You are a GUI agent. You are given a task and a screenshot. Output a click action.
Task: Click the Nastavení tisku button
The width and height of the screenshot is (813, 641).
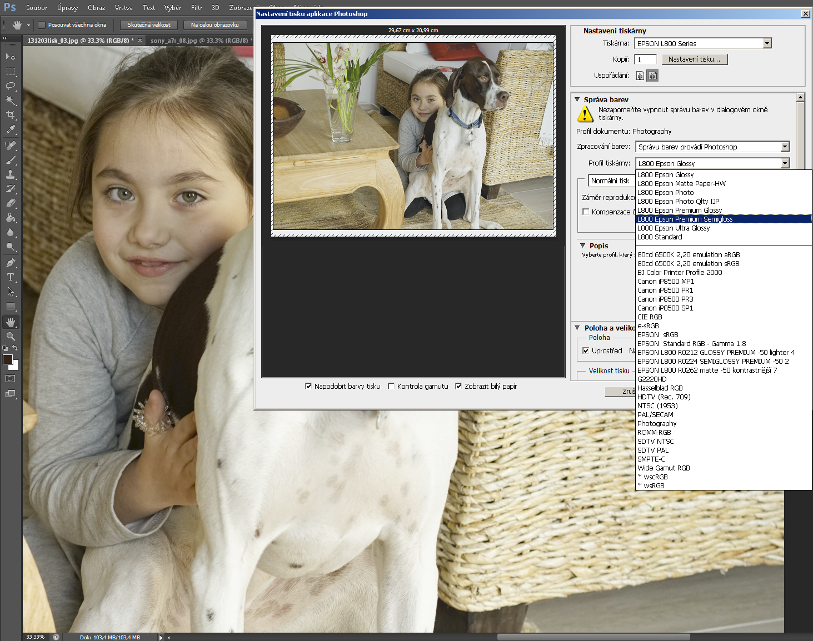click(694, 59)
